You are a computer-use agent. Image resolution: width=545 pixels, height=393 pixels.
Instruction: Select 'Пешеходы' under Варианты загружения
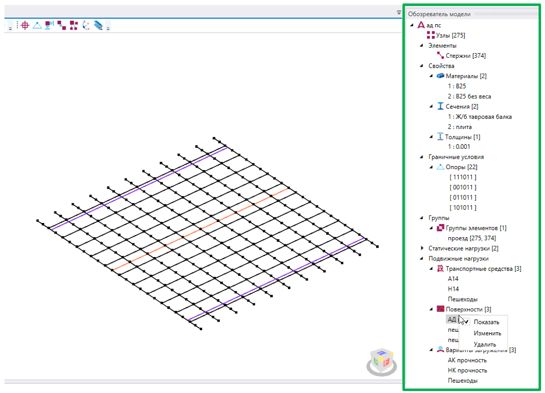click(x=462, y=381)
